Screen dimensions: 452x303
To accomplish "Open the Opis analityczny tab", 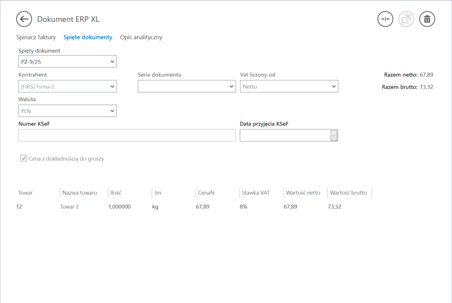I will pyautogui.click(x=141, y=37).
